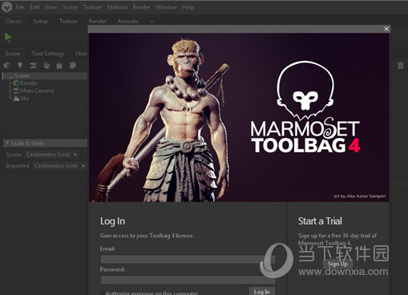
Task: Open the Material menu
Action: click(x=117, y=7)
